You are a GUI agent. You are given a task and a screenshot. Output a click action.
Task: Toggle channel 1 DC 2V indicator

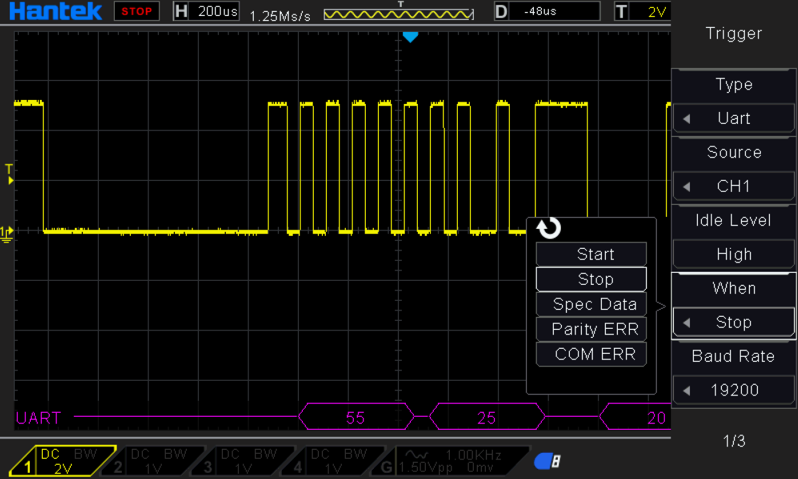(x=63, y=461)
